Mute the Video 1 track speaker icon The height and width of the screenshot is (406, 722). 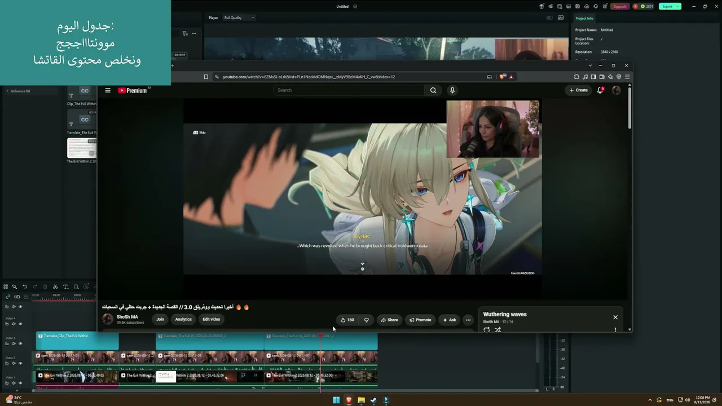coord(14,383)
